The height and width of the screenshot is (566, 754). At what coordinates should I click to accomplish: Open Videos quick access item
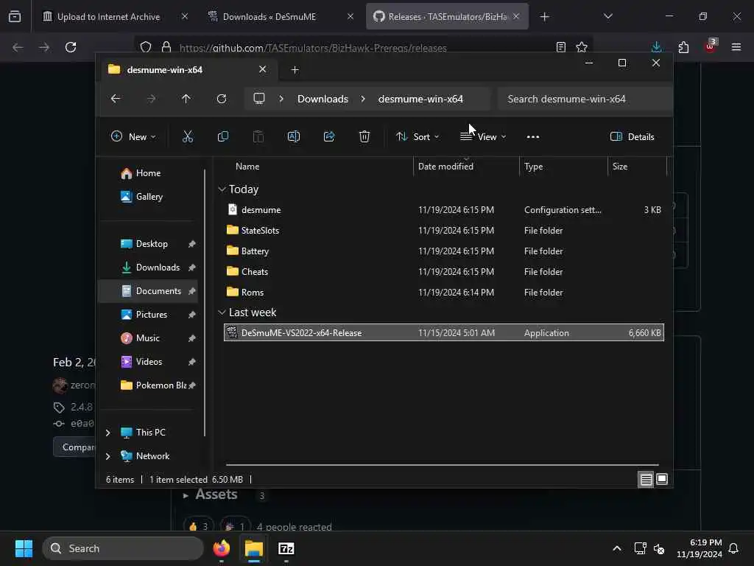coord(149,362)
